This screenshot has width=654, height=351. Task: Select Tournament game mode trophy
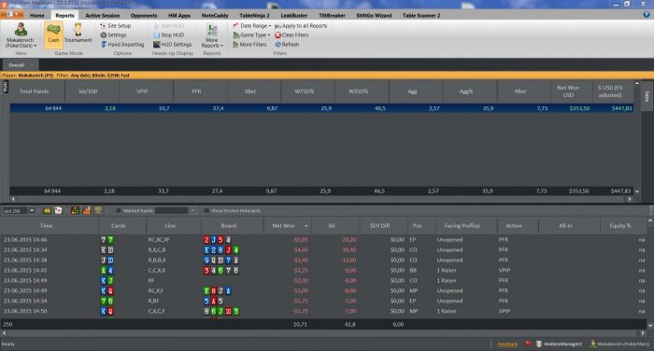pos(78,34)
